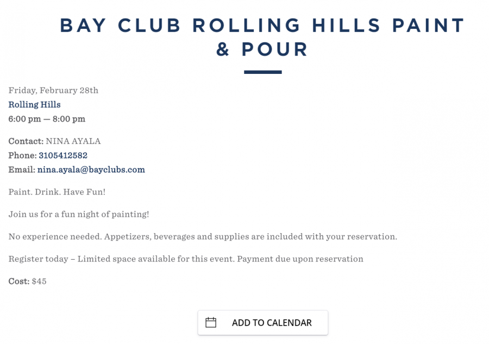Click the contact name NINA AYALA
The width and height of the screenshot is (489, 344).
pos(73,141)
